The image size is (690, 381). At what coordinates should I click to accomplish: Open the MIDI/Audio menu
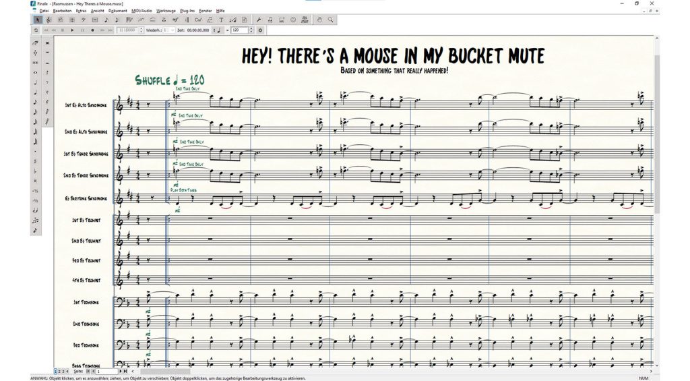click(x=142, y=11)
